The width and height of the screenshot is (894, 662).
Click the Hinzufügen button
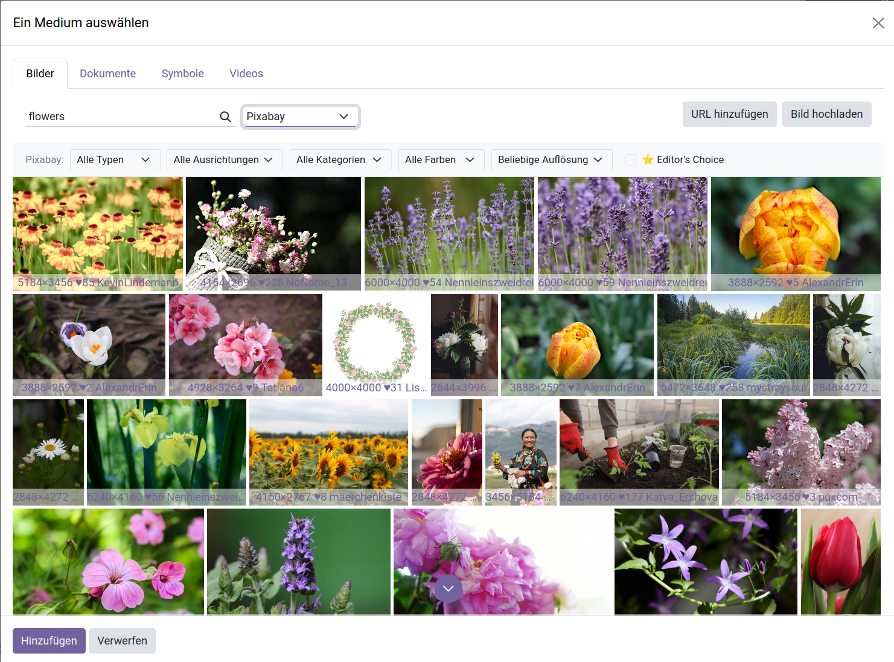click(49, 641)
